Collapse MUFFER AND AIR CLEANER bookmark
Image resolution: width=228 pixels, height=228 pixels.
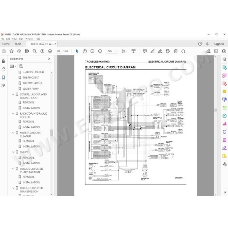coord(13,133)
